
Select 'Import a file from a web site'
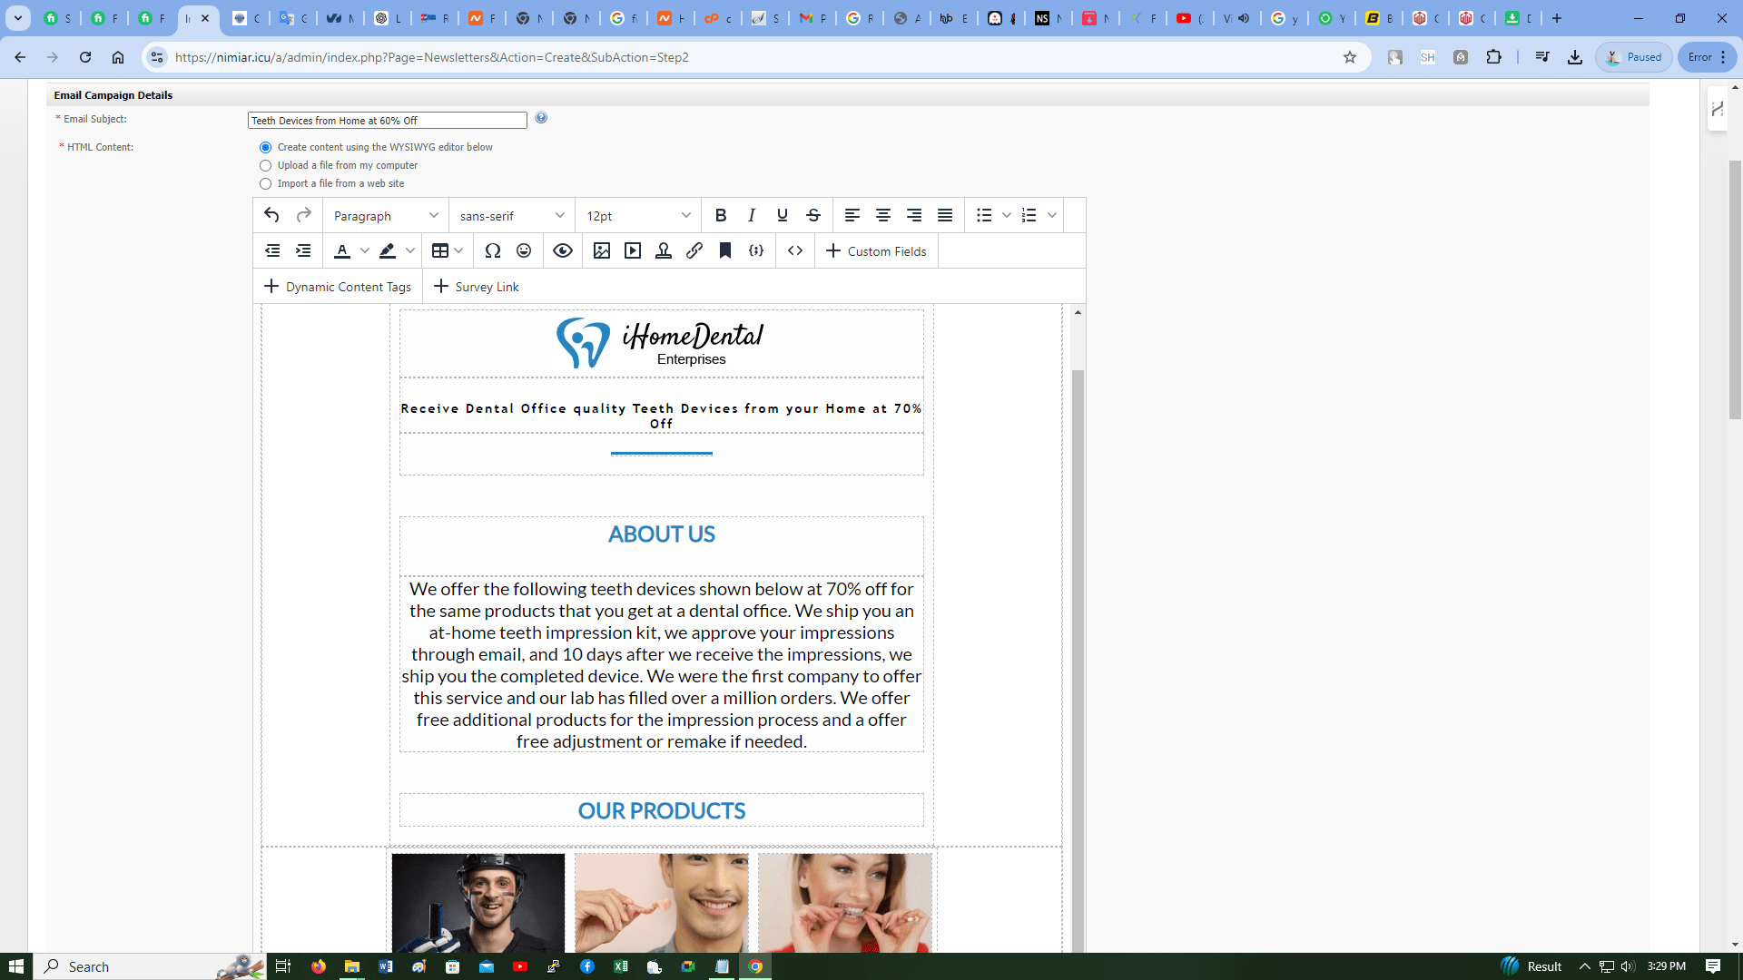(266, 183)
